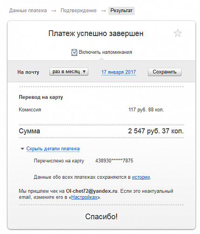Image resolution: width=200 pixels, height=234 pixels.
Task: Click the «Перевод на карту» title
Action: pyautogui.click(x=41, y=97)
